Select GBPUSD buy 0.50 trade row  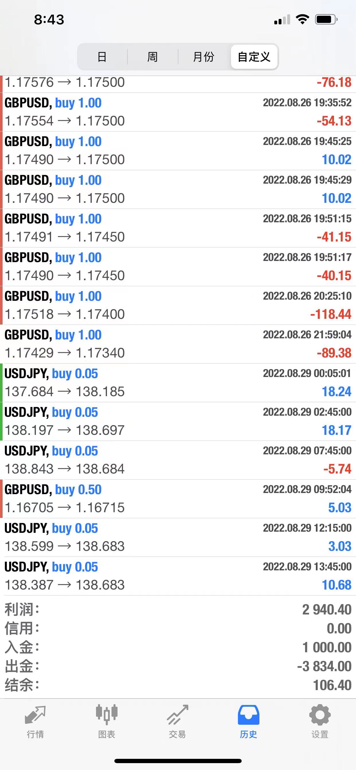click(x=178, y=499)
